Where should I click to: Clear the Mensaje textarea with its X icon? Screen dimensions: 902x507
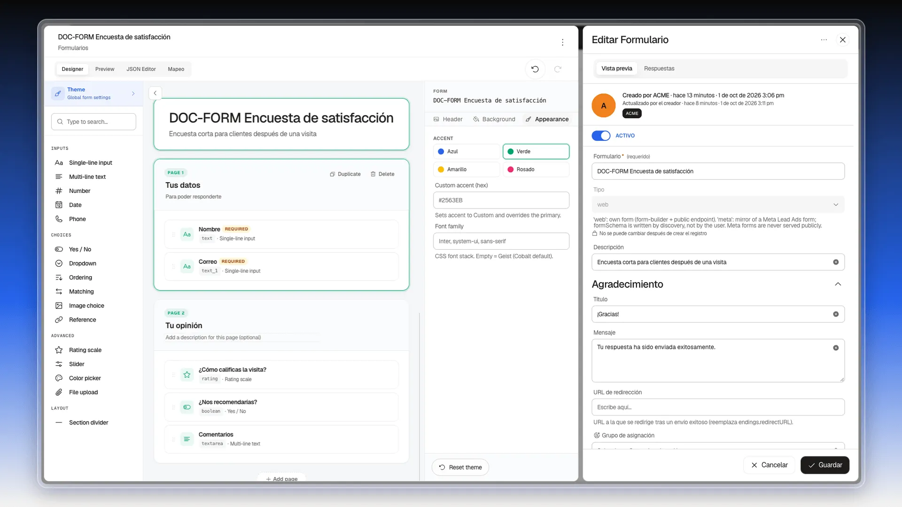(x=836, y=348)
